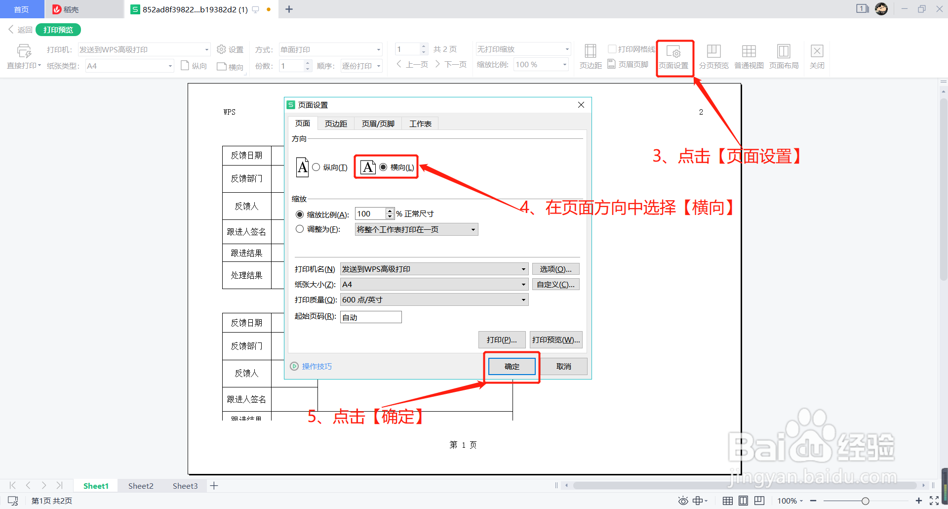948x509 pixels.
Task: Enable the 打印网格线 checkbox
Action: point(612,48)
